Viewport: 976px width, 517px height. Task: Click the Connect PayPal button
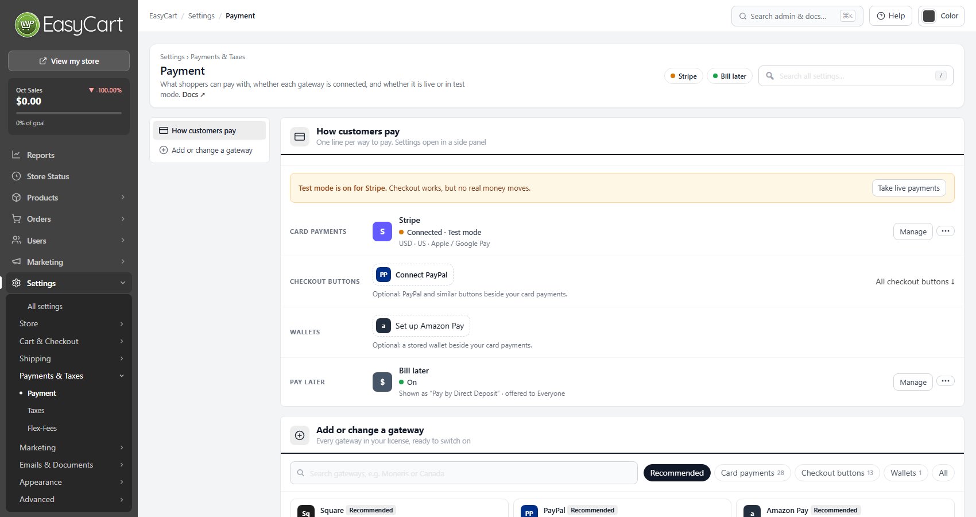413,275
